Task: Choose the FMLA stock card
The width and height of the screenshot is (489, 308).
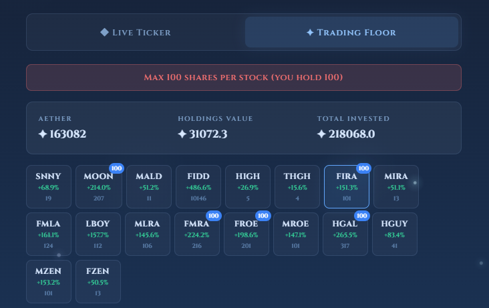Action: click(49, 234)
